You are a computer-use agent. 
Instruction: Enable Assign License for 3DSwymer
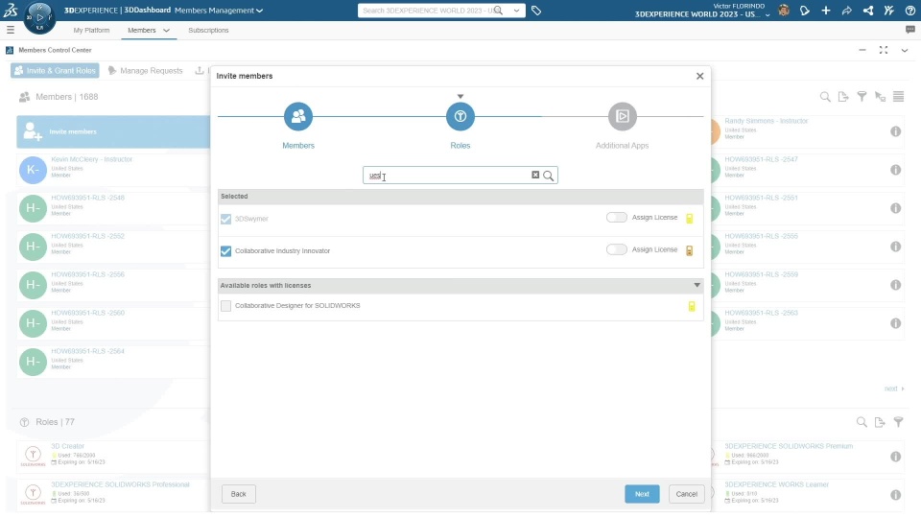tap(617, 218)
